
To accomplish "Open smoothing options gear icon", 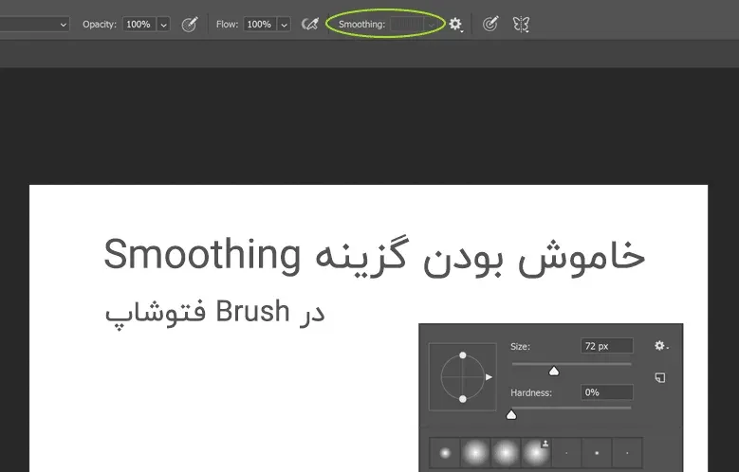I will coord(455,24).
